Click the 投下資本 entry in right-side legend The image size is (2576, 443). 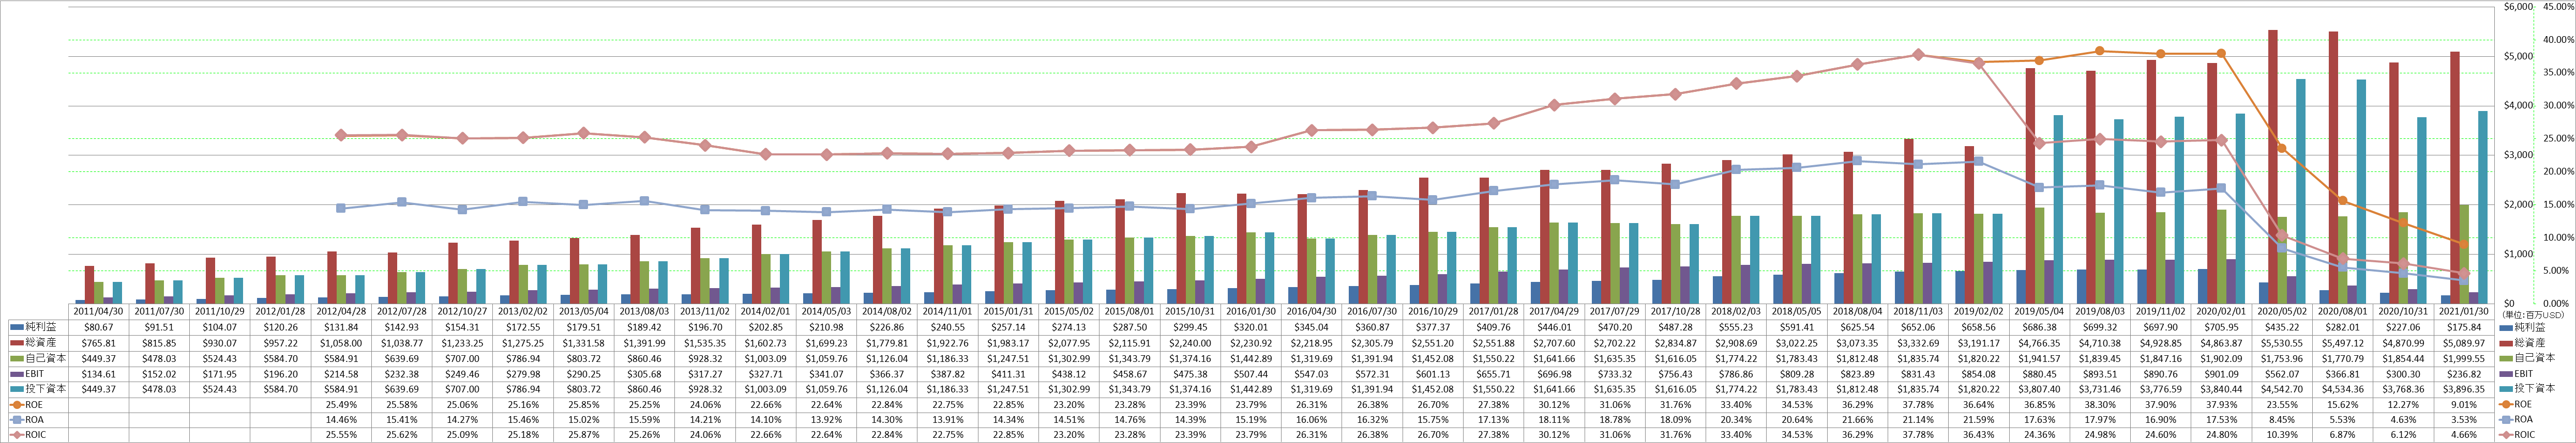[2527, 389]
